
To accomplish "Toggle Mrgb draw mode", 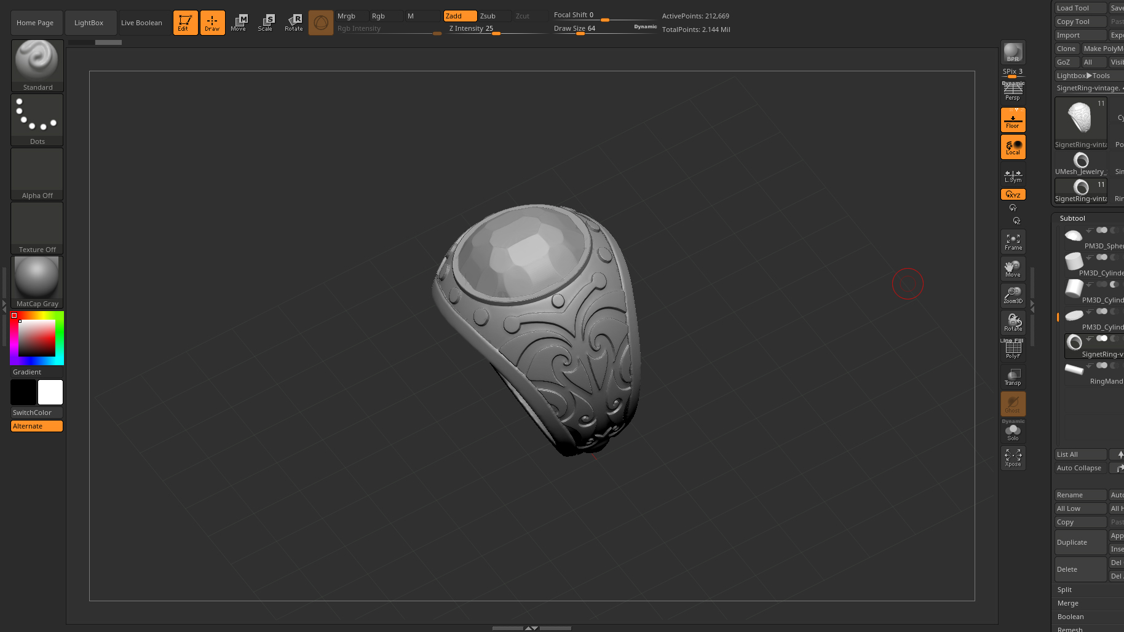I will point(352,16).
